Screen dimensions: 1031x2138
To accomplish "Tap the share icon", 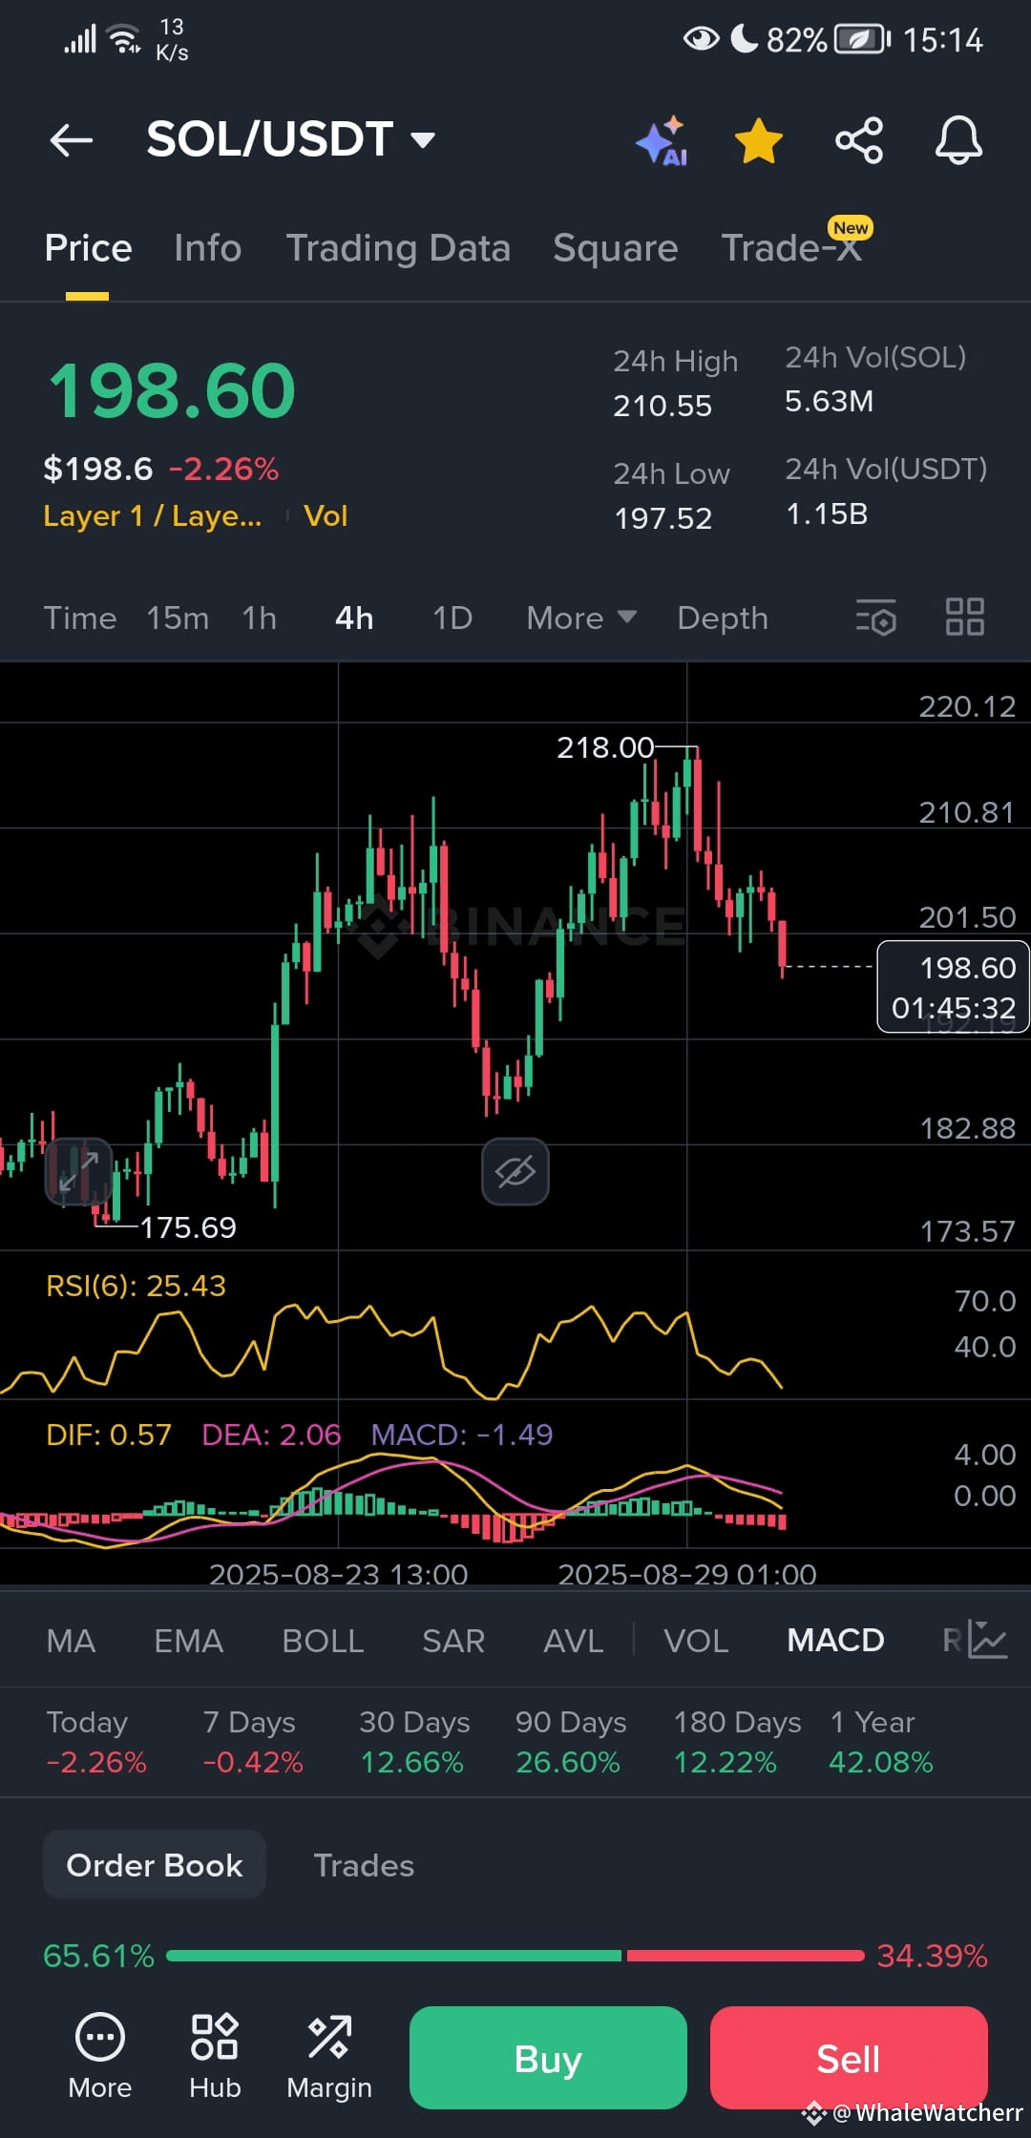I will click(859, 140).
